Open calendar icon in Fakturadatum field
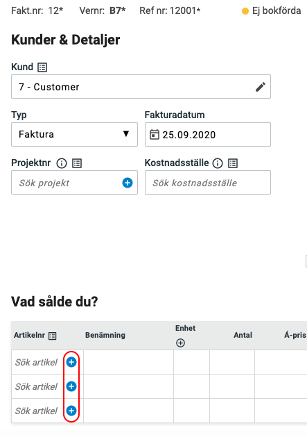Viewport: 307px width, 435px height. [155, 135]
